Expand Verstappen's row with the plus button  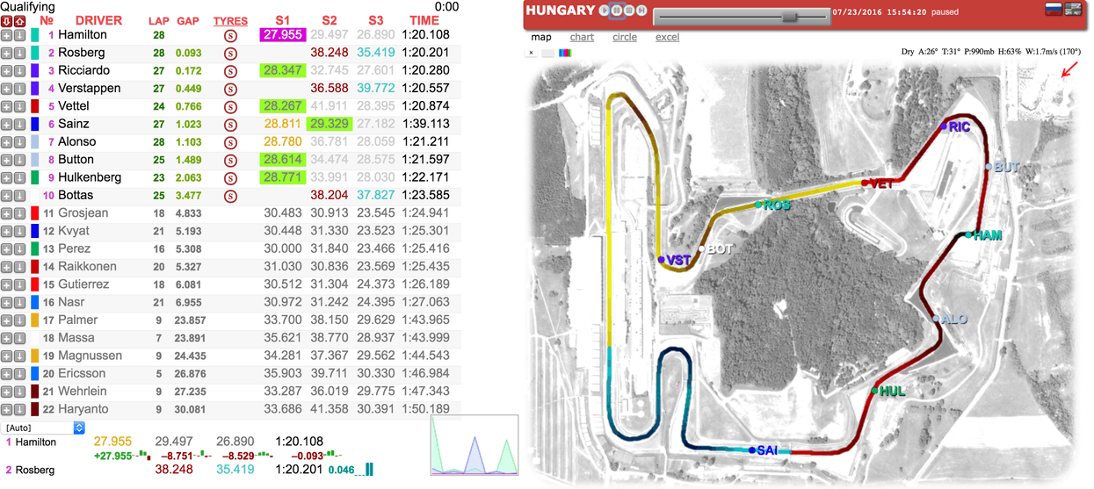6,89
